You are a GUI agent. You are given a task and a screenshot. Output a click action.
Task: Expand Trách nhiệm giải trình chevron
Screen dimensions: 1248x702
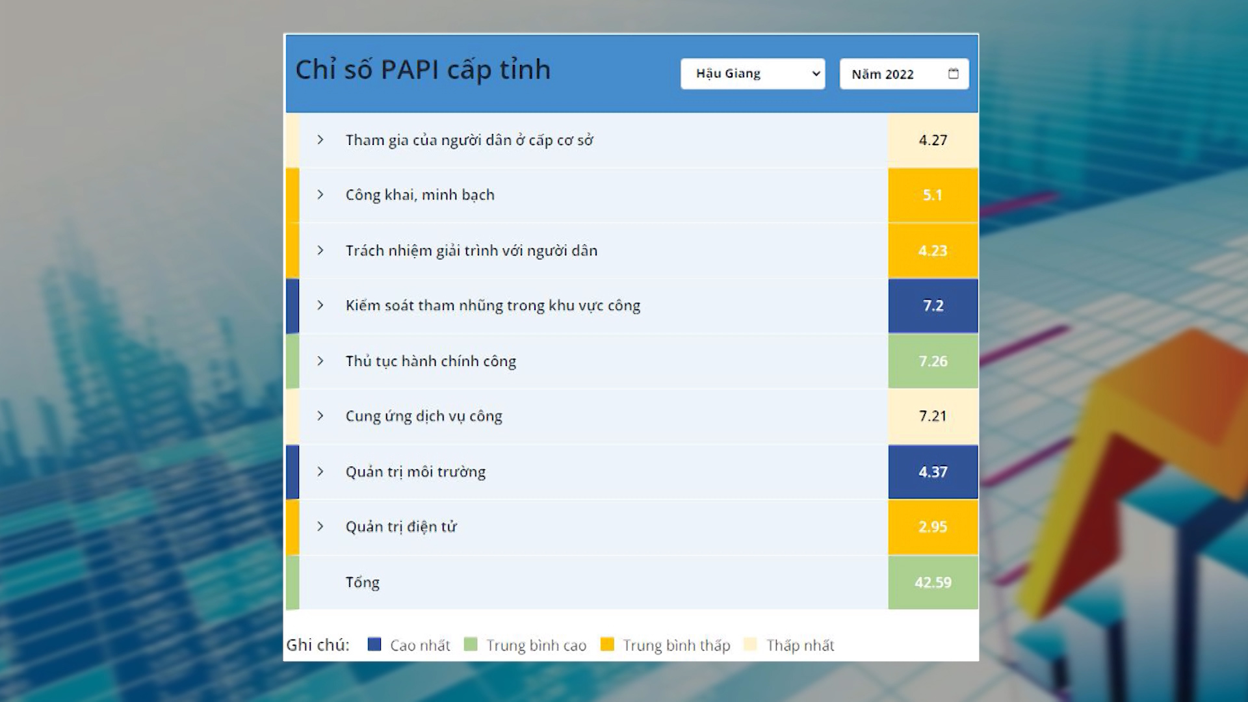[x=320, y=250]
